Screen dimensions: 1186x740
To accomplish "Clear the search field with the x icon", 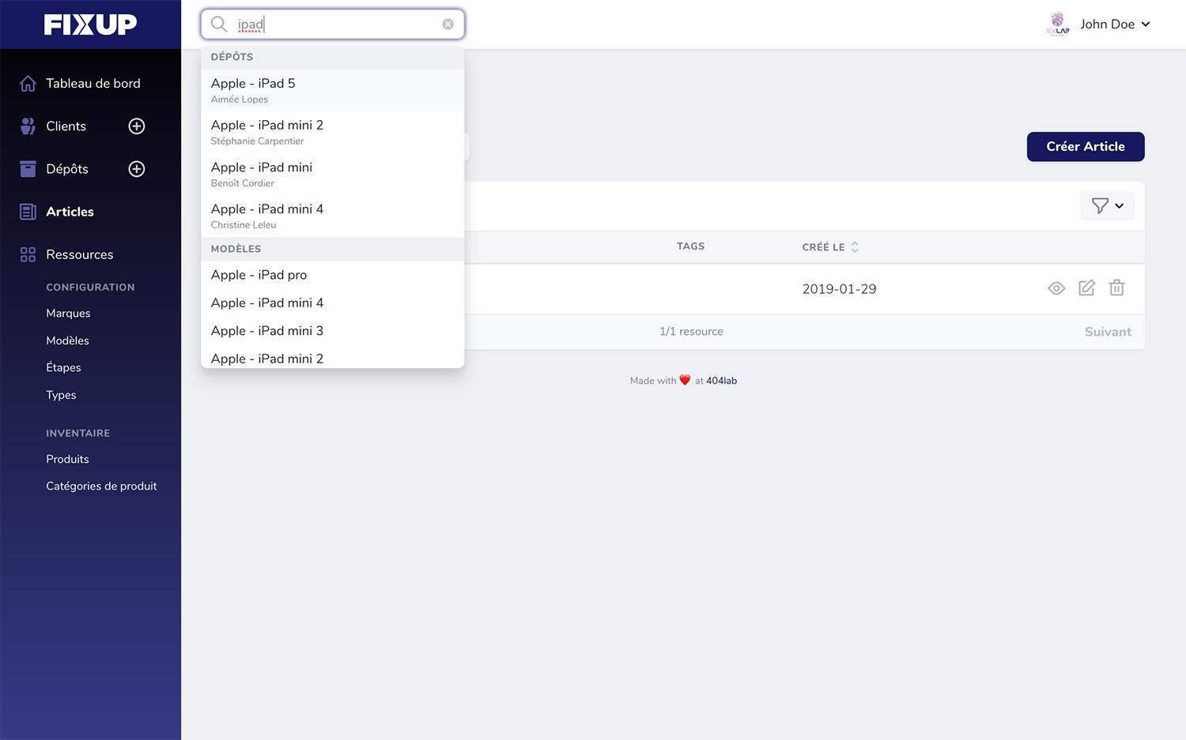I will click(448, 24).
